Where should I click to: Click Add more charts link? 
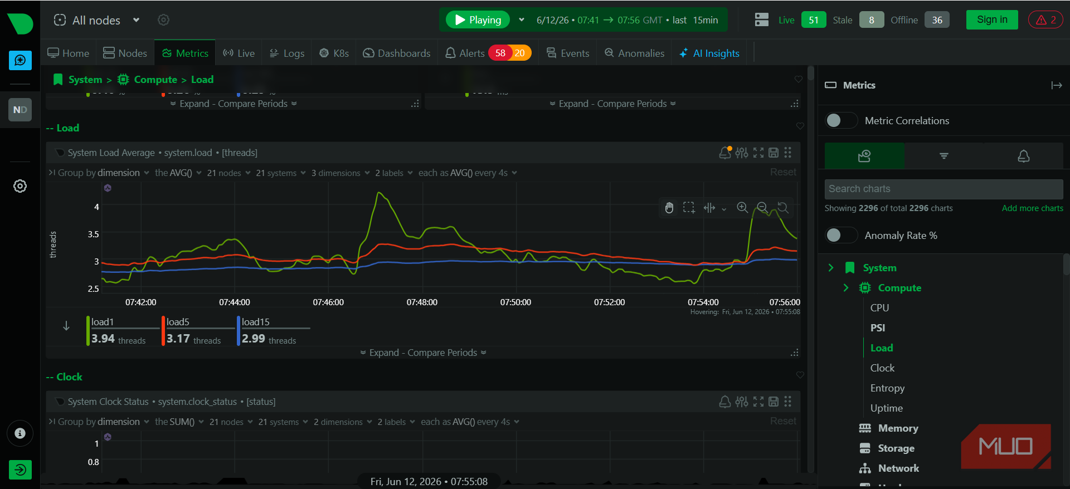pos(1032,208)
